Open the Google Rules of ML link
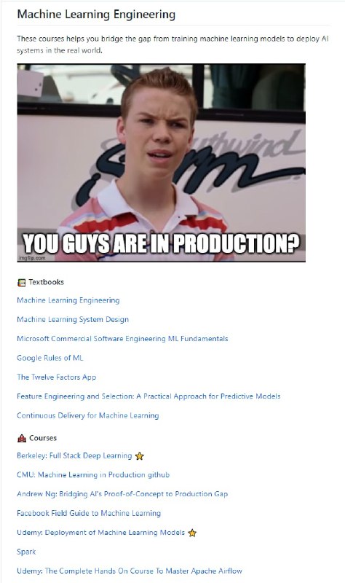Viewport: 345px width, 583px height. point(50,358)
